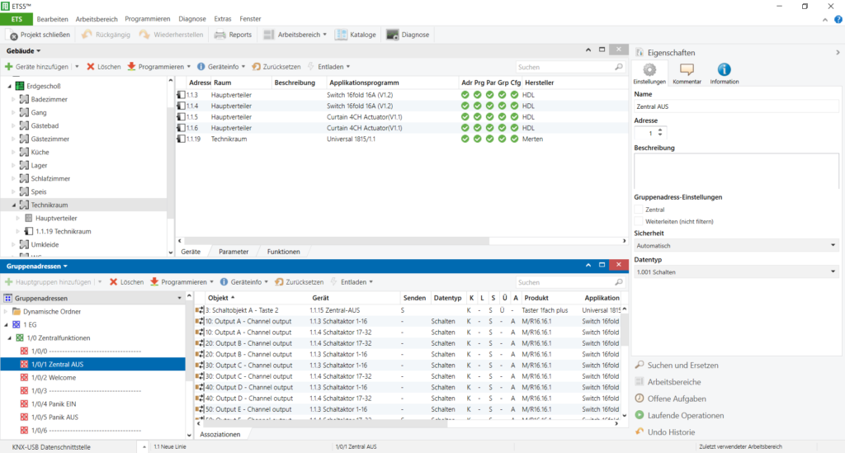The image size is (845, 453).
Task: Open the Einstellungen gear icon in Eigenschaften
Action: tap(649, 70)
